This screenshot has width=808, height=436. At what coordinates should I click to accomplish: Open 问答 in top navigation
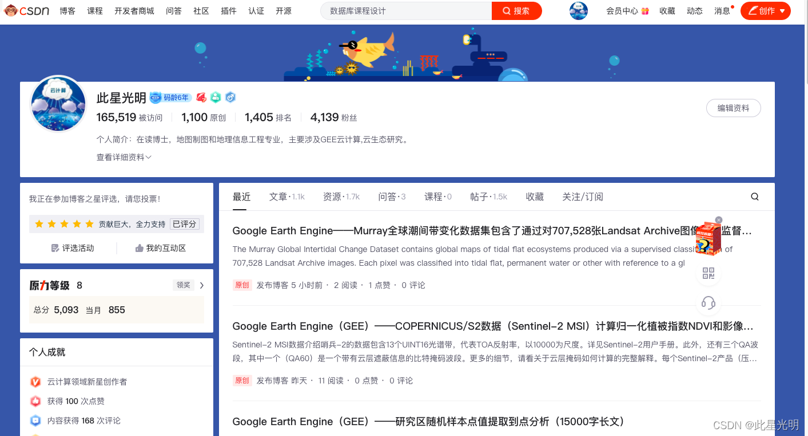[x=174, y=11]
